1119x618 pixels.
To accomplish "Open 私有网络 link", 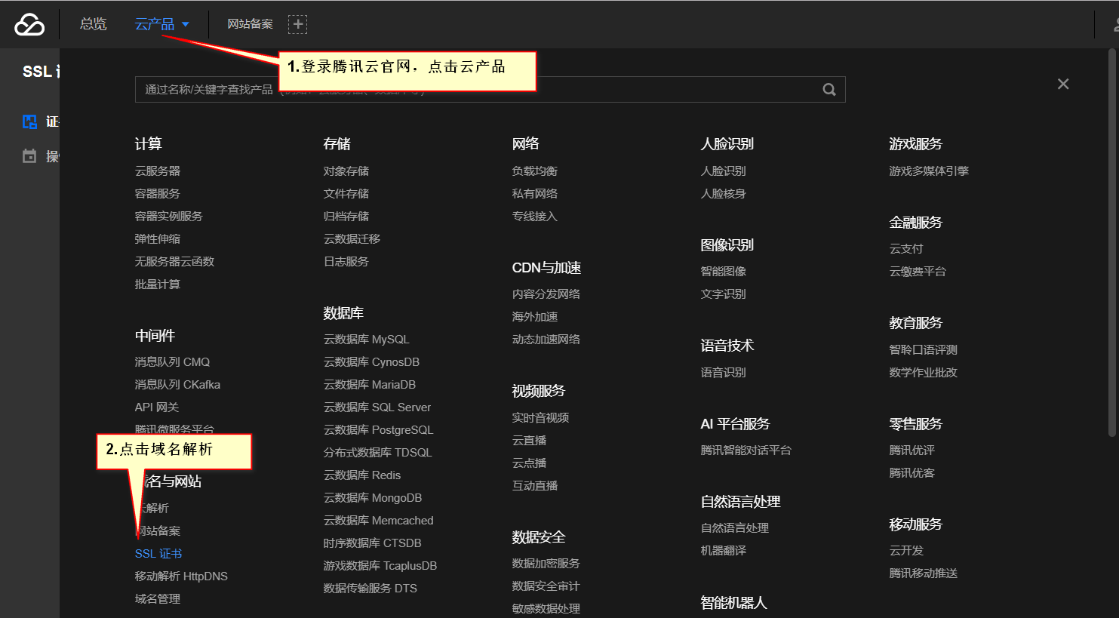I will (x=535, y=194).
